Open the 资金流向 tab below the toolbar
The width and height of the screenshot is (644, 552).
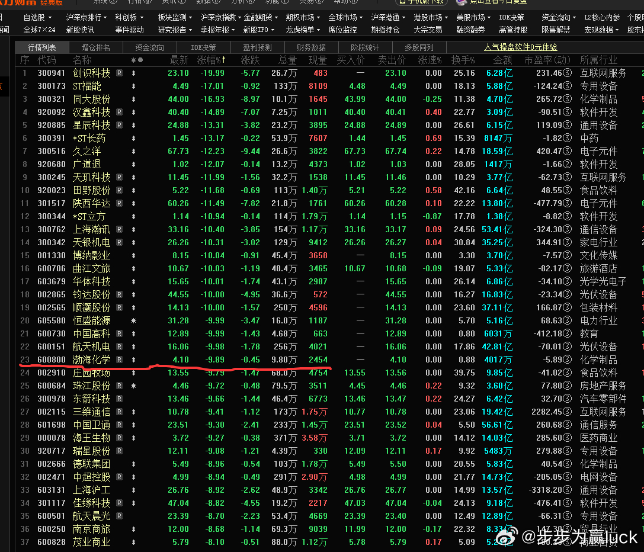tap(149, 47)
